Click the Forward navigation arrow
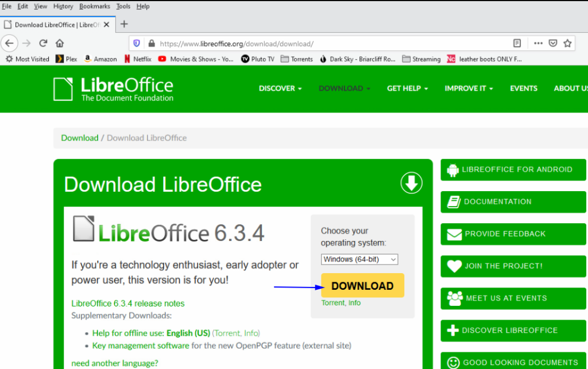 (x=26, y=44)
